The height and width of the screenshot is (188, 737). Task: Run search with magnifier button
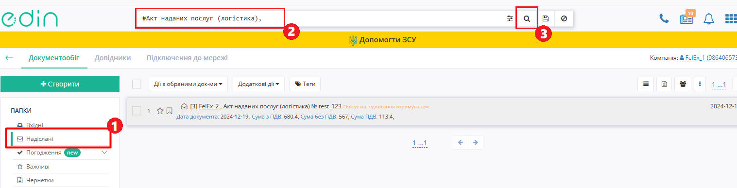[x=527, y=18]
